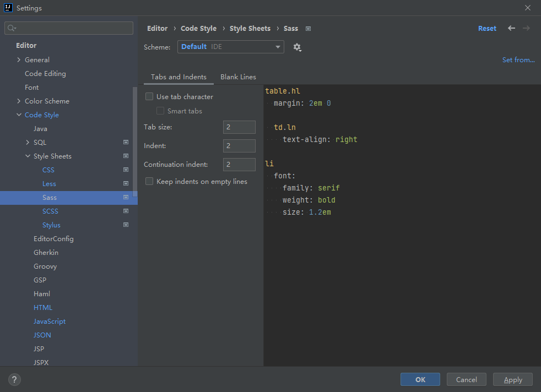Select EditorConfig in the tree
Viewport: 541px width, 392px height.
pos(53,239)
